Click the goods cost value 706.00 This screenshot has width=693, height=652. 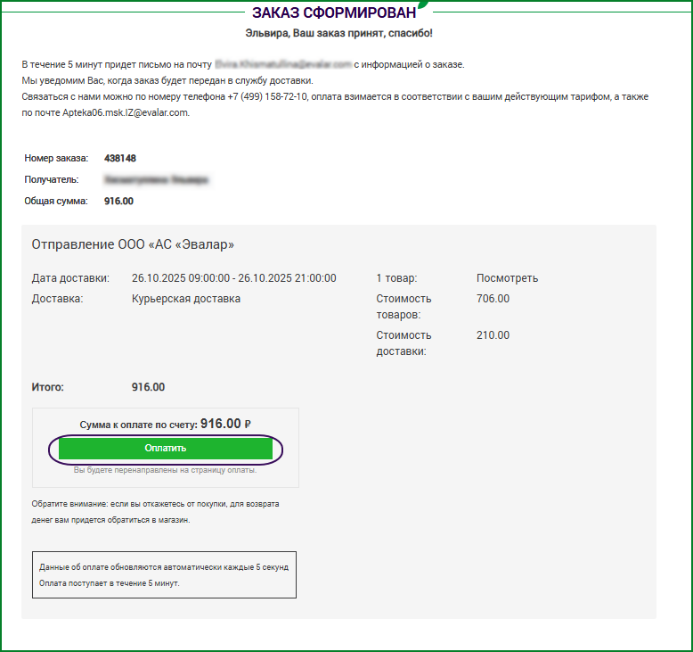click(493, 299)
